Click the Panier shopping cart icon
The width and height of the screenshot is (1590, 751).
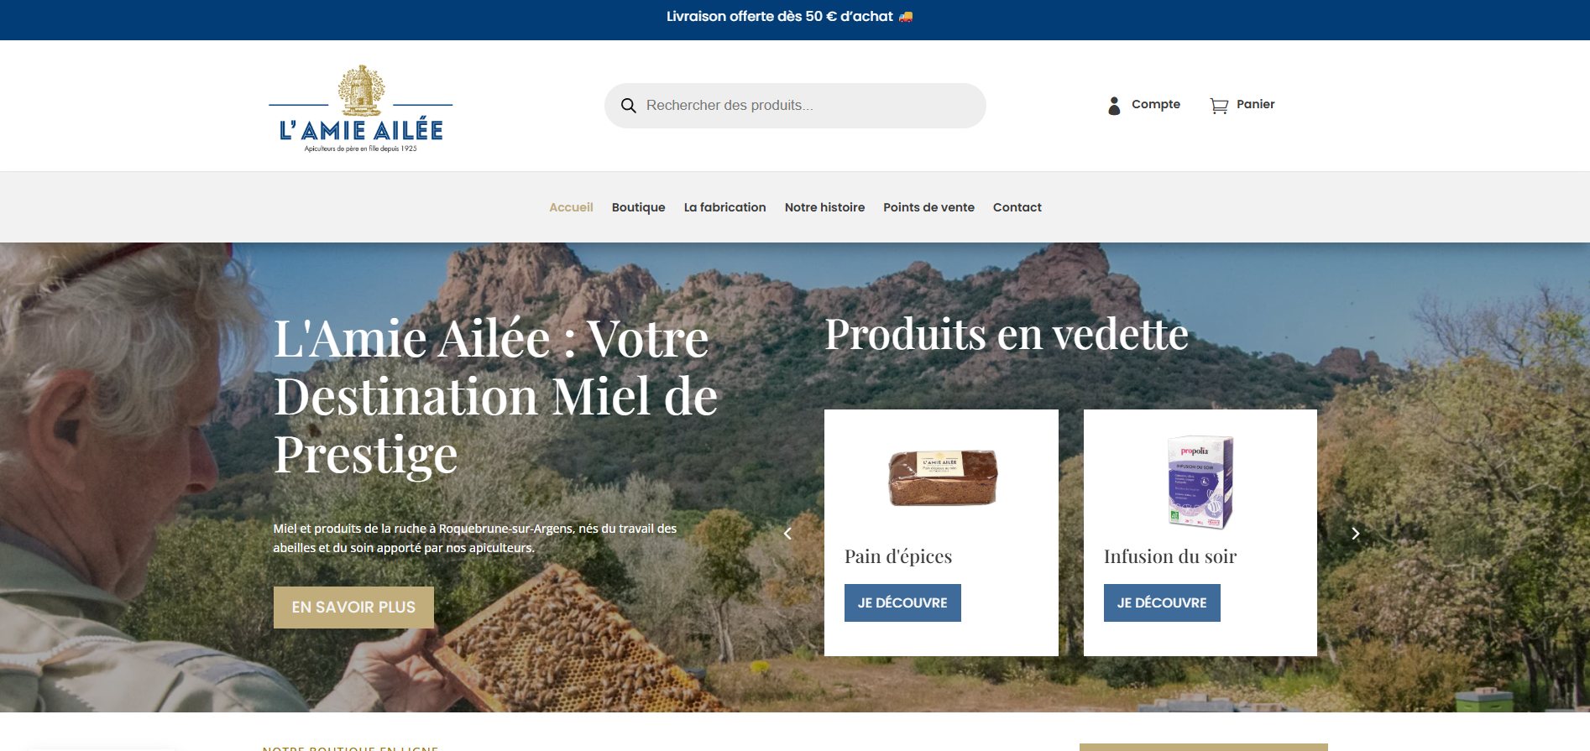click(1219, 106)
